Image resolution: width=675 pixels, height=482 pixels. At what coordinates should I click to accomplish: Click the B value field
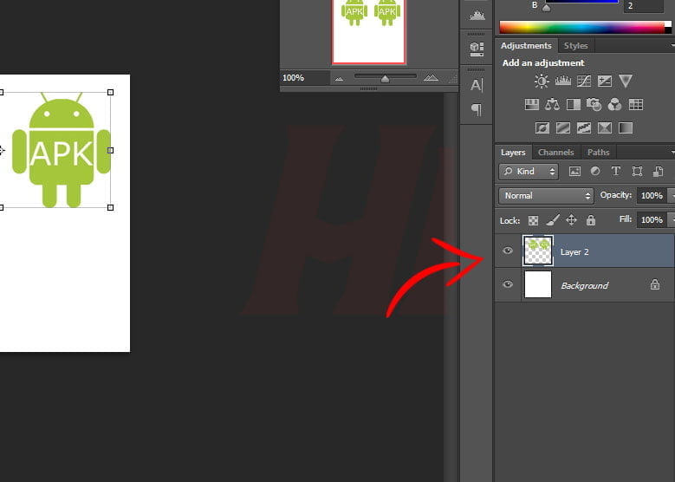tap(643, 6)
